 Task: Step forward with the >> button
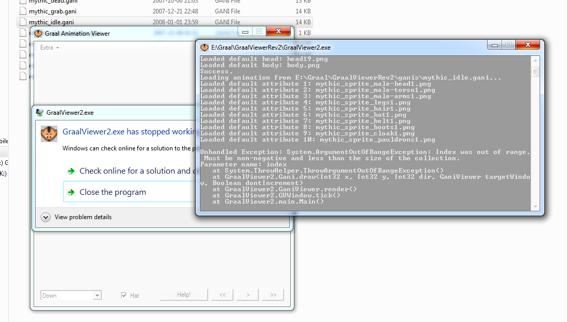coord(273,295)
